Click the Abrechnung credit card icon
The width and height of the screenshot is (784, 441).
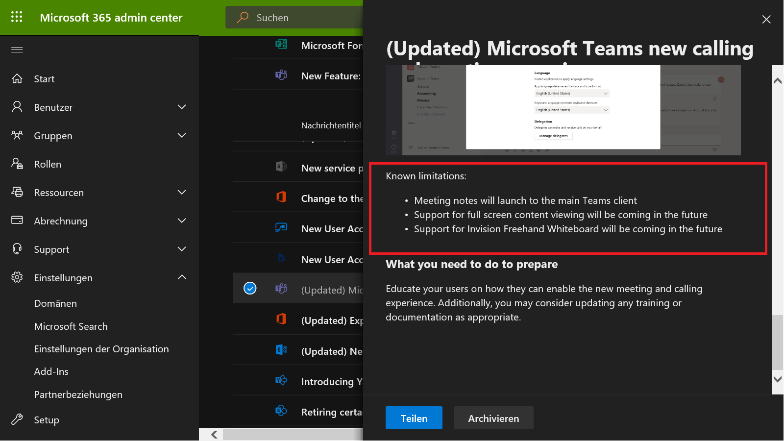click(17, 220)
